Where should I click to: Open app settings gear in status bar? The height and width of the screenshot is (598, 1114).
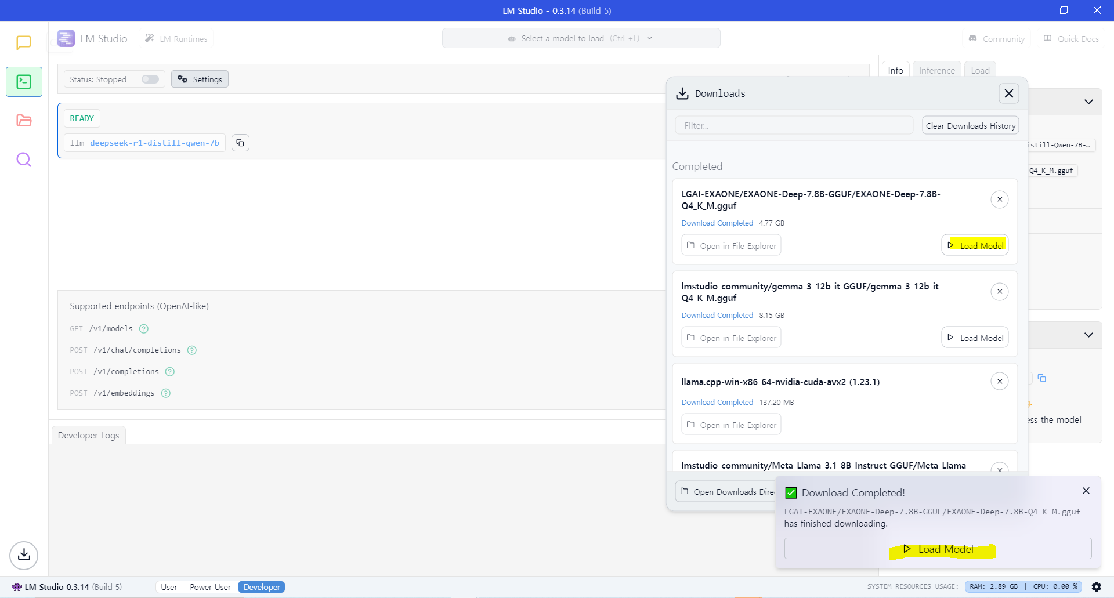pos(1096,587)
